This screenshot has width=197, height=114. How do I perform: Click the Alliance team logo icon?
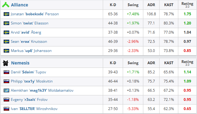(x=6, y=5)
